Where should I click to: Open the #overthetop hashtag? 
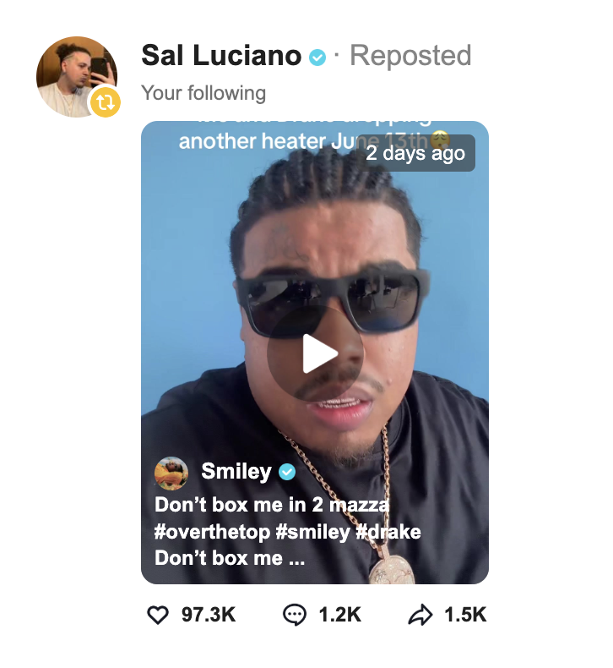[x=212, y=532]
